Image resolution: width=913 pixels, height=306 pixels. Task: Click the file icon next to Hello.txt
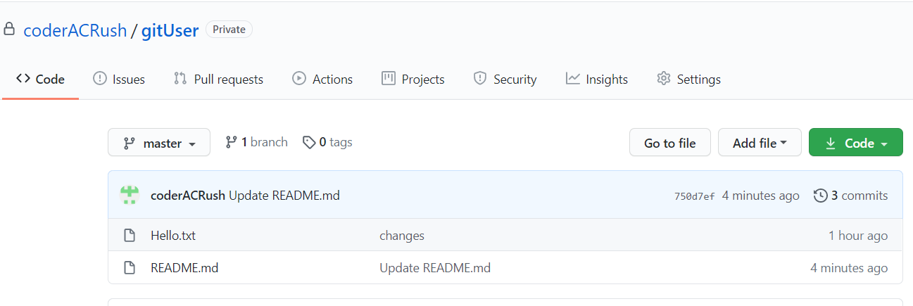coord(130,236)
